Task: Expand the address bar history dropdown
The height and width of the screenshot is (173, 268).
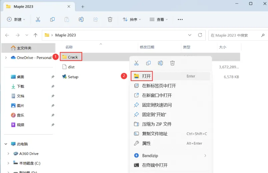Action: tap(190, 35)
